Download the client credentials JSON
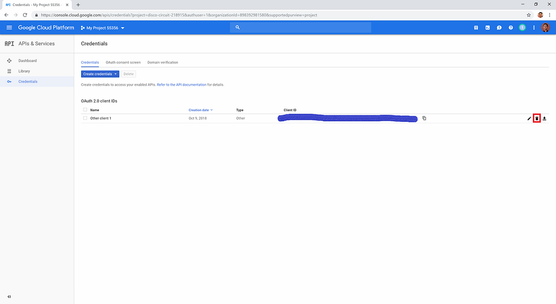Screen dimensions: 556x304 point(545,118)
